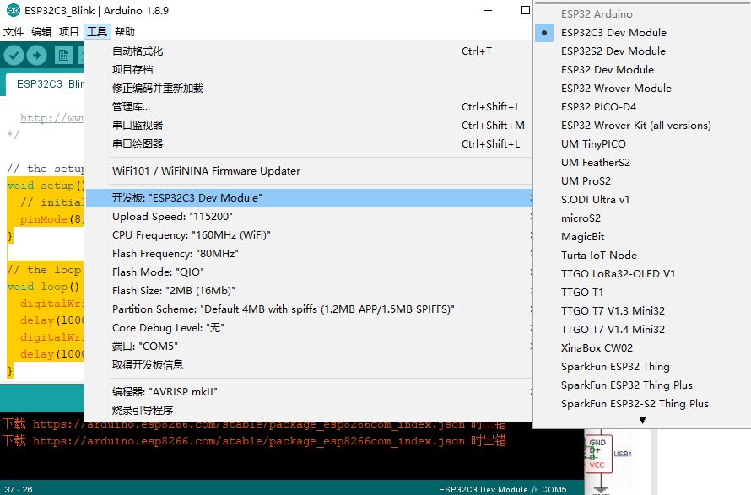The width and height of the screenshot is (751, 495).
Task: Open the 文件 menu
Action: click(x=14, y=31)
